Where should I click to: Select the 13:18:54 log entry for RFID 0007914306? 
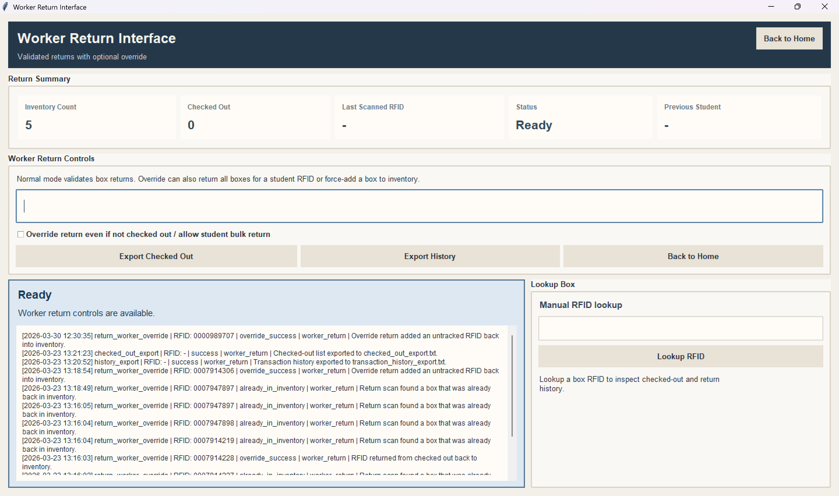tap(260, 375)
